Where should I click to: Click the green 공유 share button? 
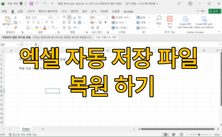pos(215,11)
